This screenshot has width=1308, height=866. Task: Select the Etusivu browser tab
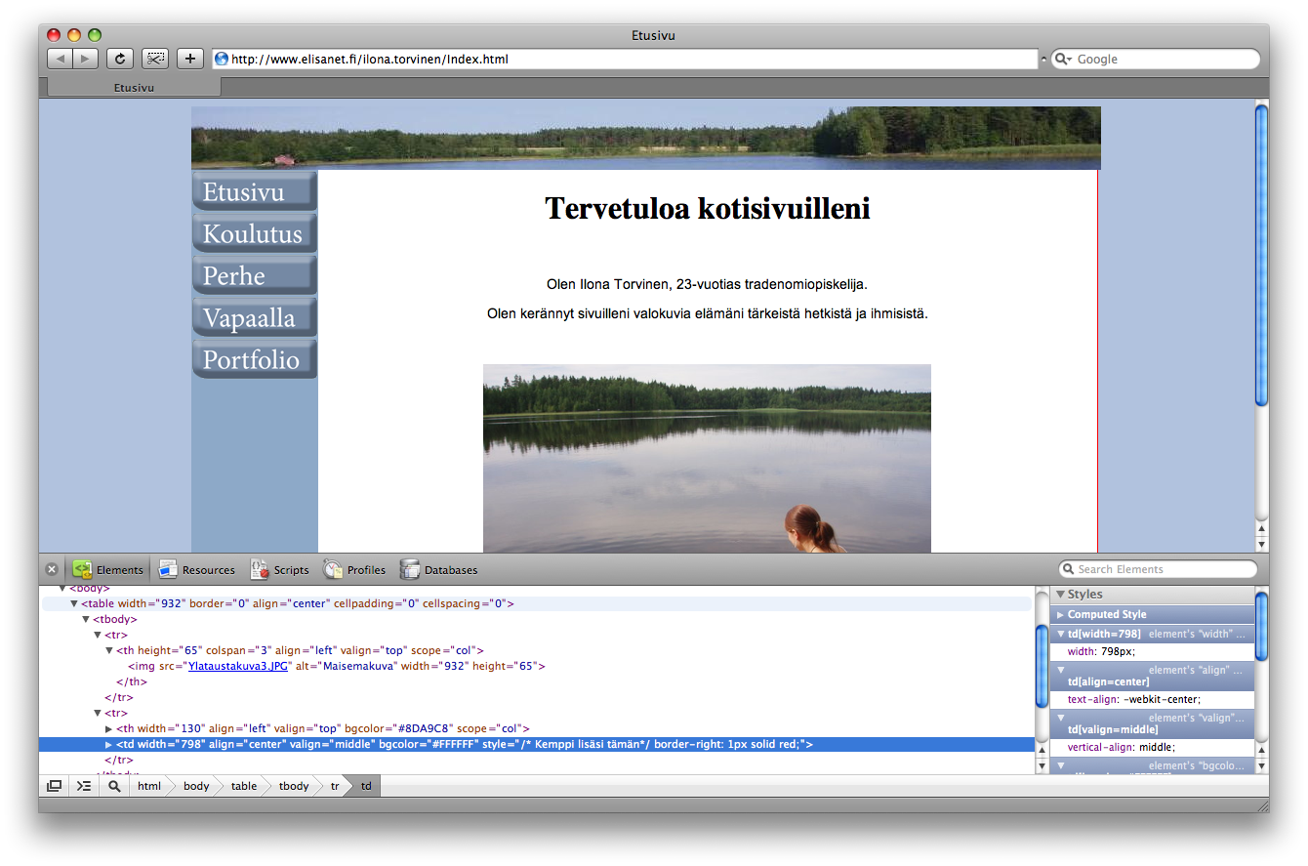click(134, 88)
